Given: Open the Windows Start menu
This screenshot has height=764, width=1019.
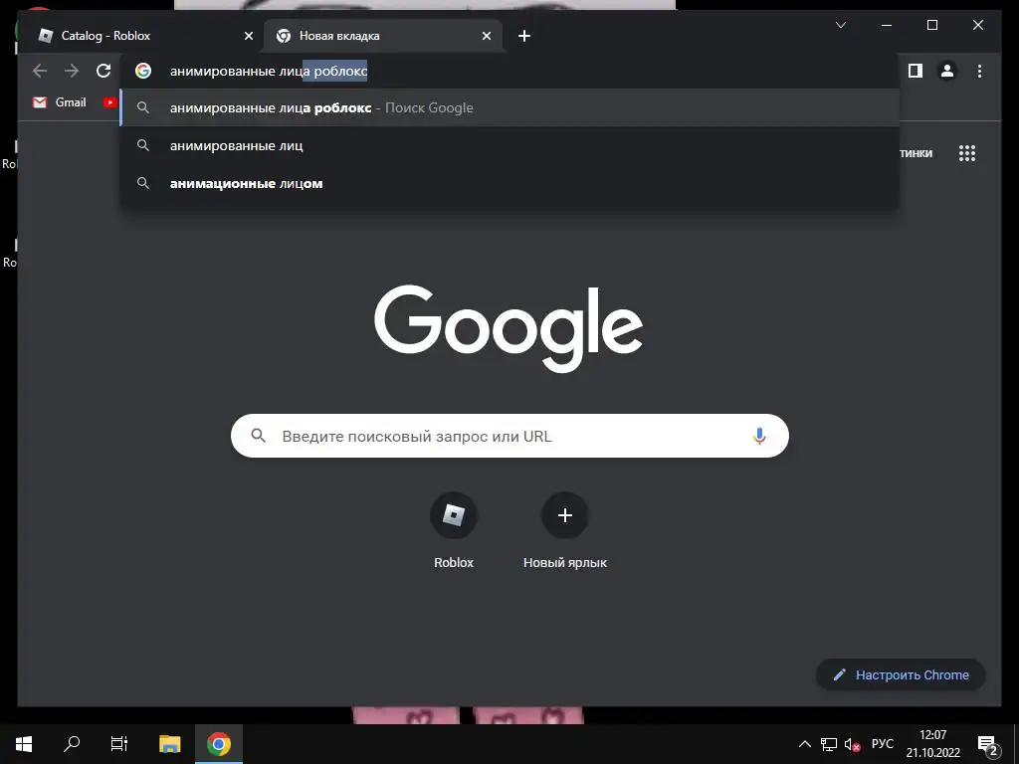Looking at the screenshot, I should (24, 744).
